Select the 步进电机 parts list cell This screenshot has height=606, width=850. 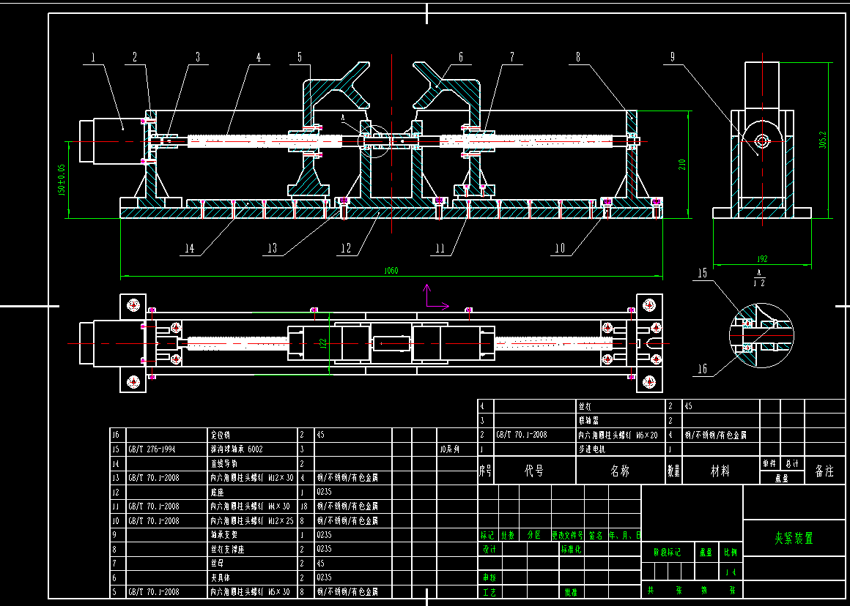point(621,449)
